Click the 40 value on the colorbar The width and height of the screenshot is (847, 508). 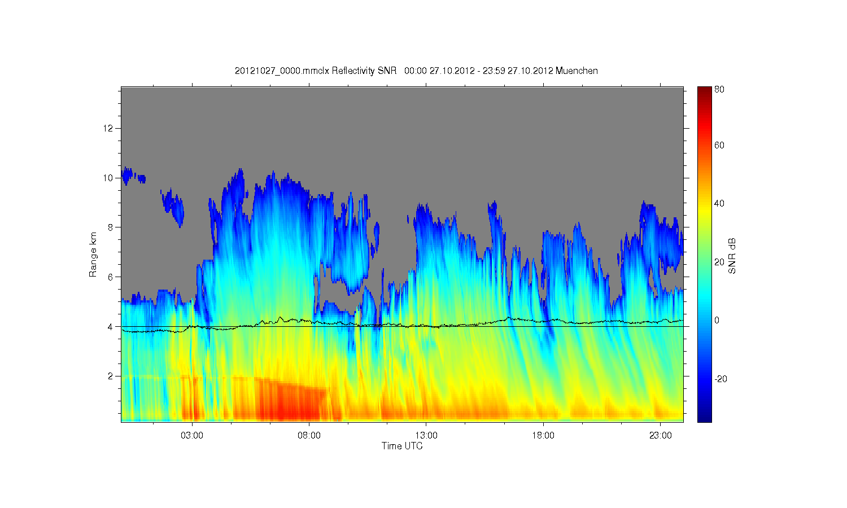[x=719, y=204]
